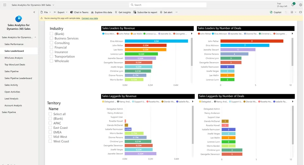Screen dimensions: 304x165
Task: Open the more options ellipsis in toolbar
Action: coord(176,12)
